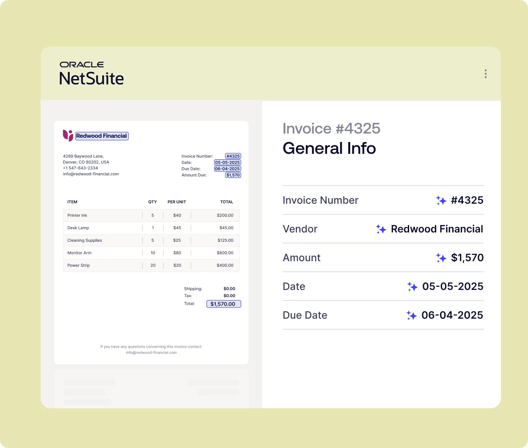Screen dimensions: 528x448
Task: Select the highlighted #4325 tag on invoice
Action: click(x=233, y=156)
